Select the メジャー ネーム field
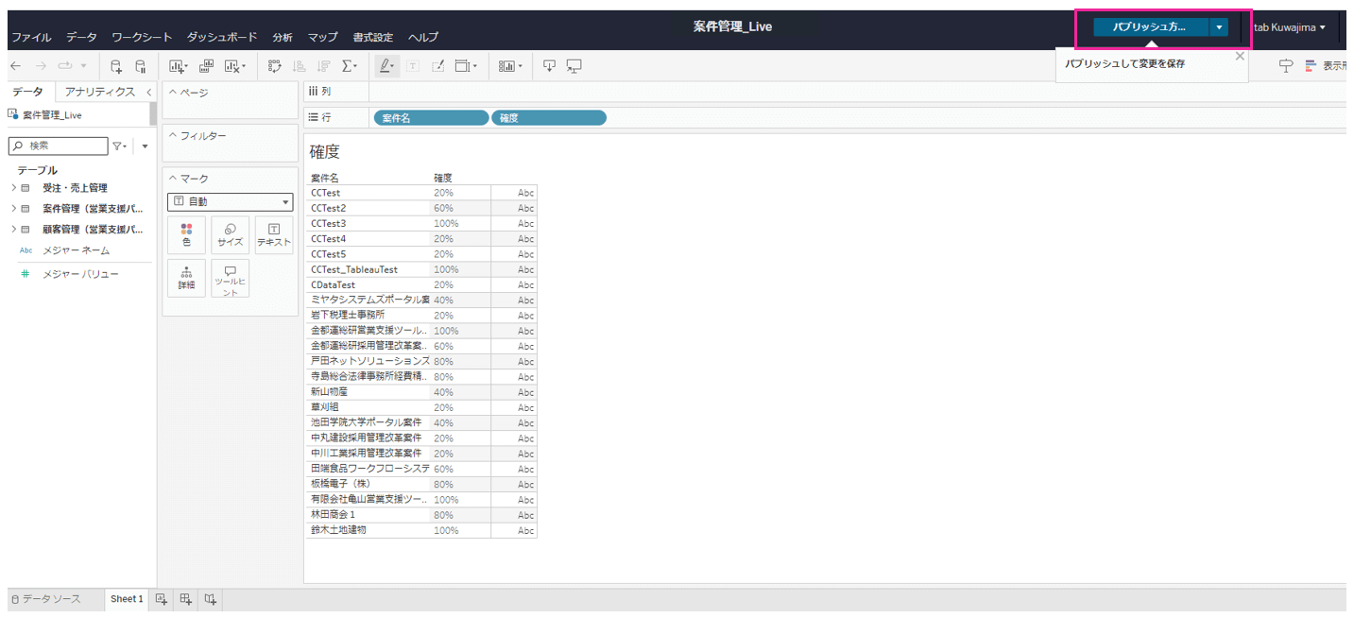 tap(76, 250)
